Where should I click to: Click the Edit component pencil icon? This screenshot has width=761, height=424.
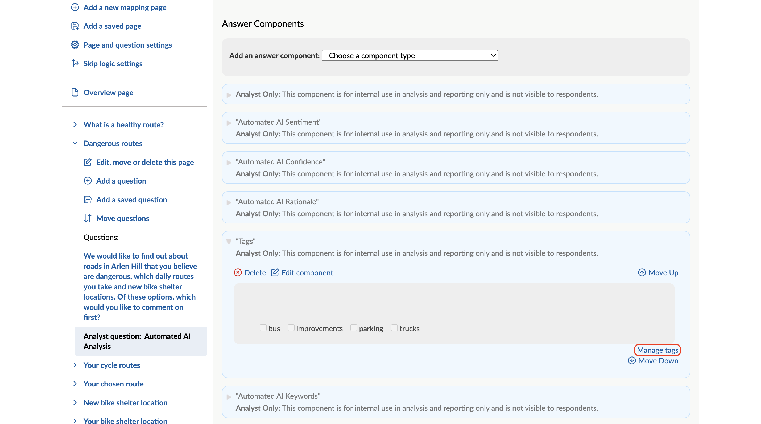[x=275, y=273]
